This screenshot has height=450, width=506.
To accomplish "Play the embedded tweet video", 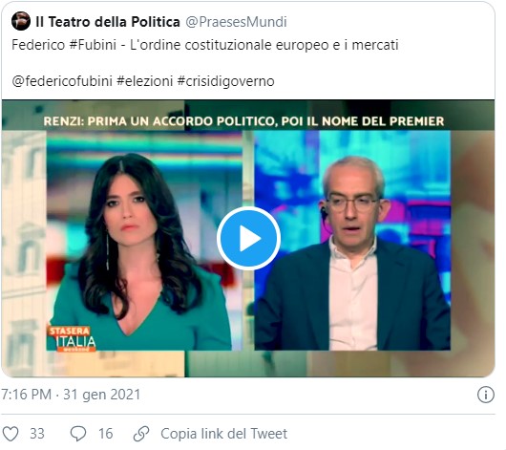I will point(248,239).
